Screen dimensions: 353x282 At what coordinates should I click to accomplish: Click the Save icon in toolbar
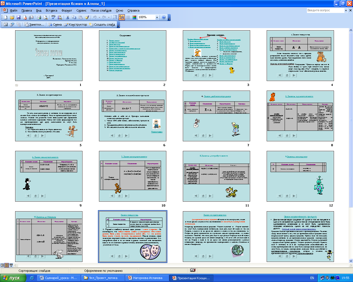click(18, 17)
